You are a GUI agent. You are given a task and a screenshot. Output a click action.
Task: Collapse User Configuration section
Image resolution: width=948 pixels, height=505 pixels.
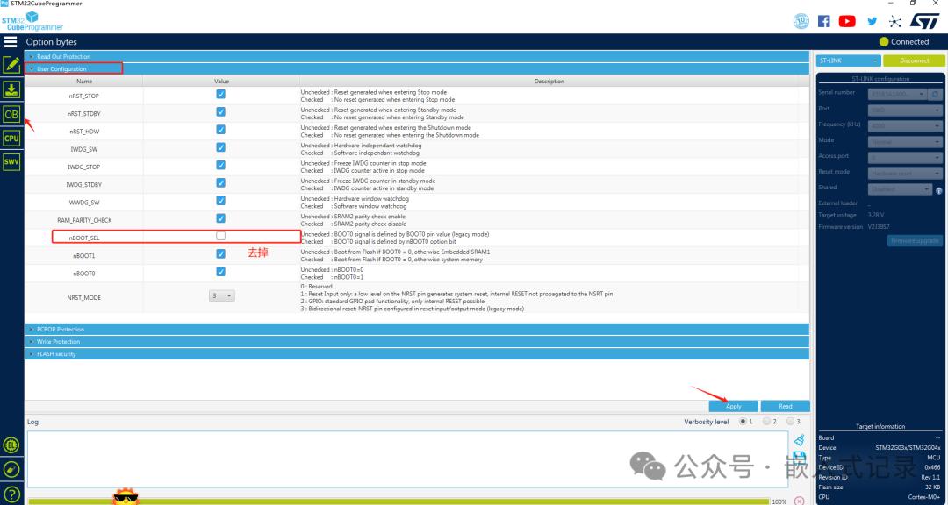pyautogui.click(x=417, y=69)
